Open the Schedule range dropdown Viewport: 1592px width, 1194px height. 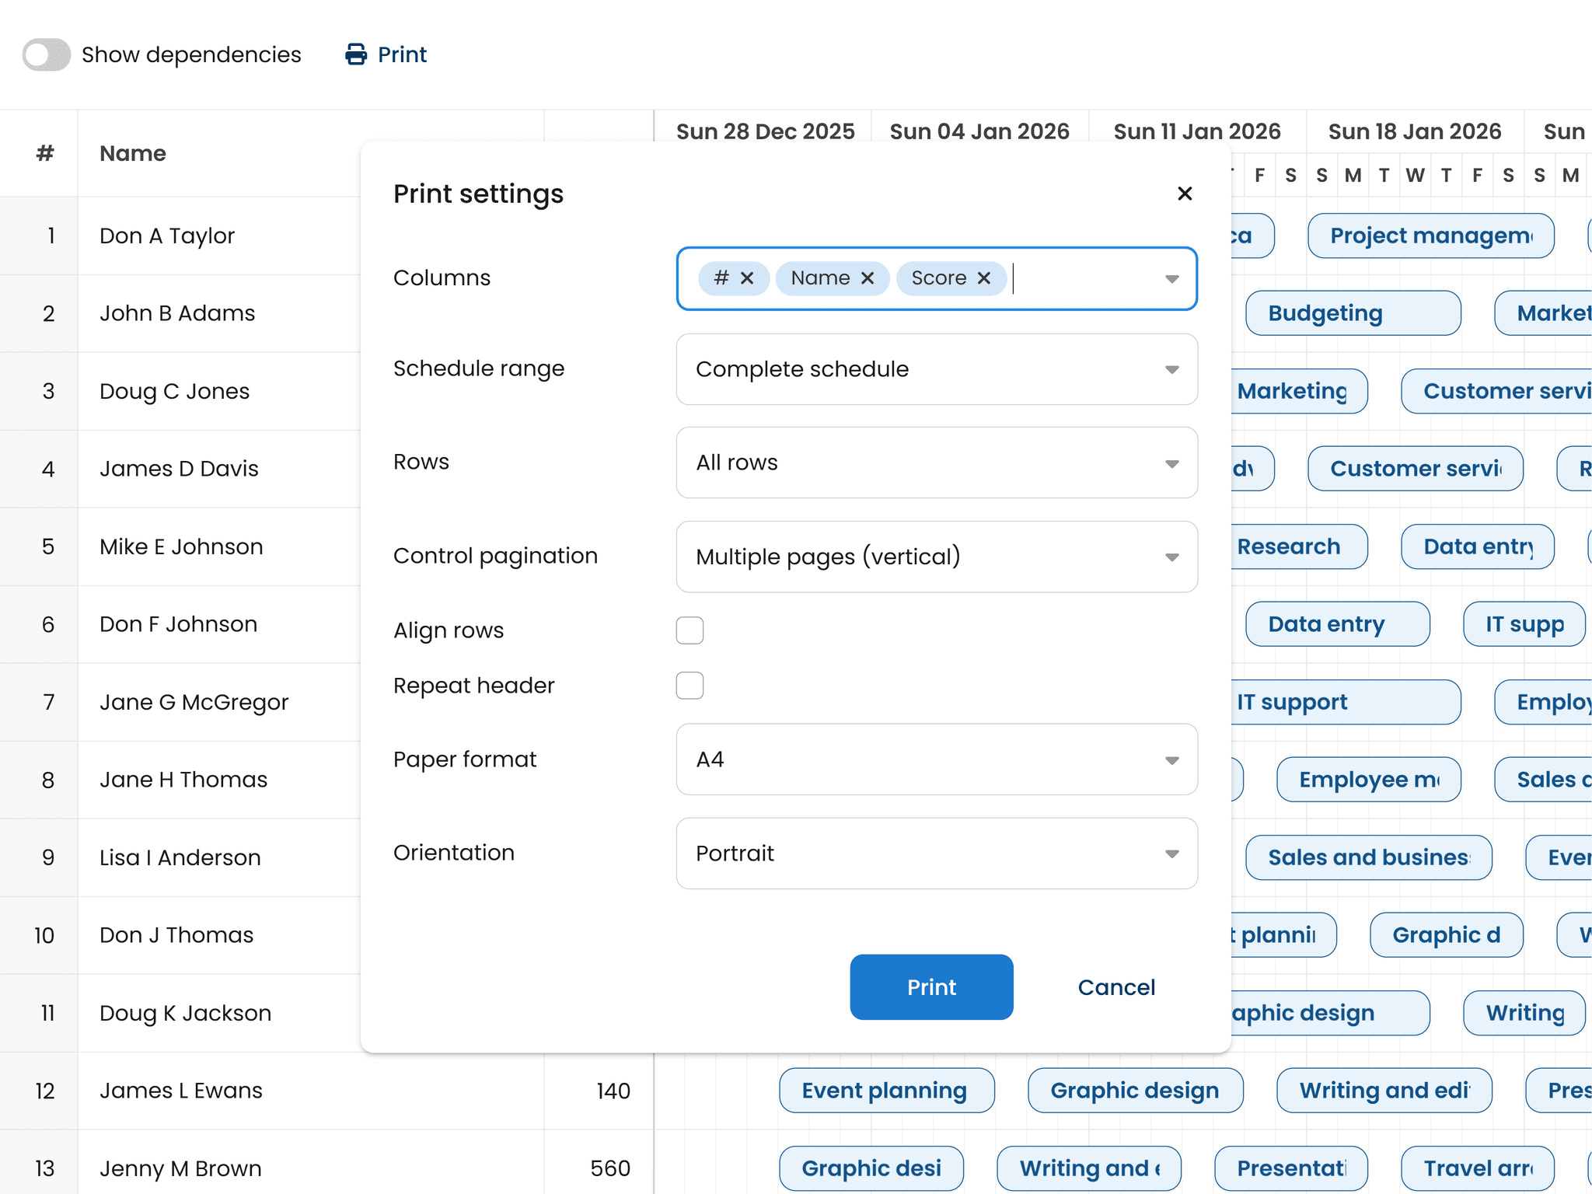tap(937, 369)
